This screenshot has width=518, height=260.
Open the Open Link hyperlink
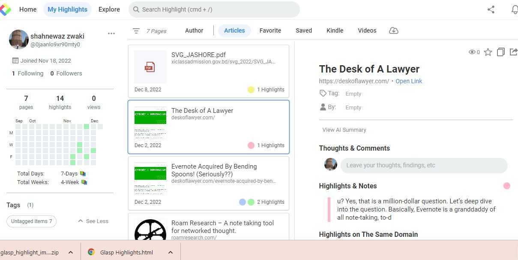click(x=409, y=81)
